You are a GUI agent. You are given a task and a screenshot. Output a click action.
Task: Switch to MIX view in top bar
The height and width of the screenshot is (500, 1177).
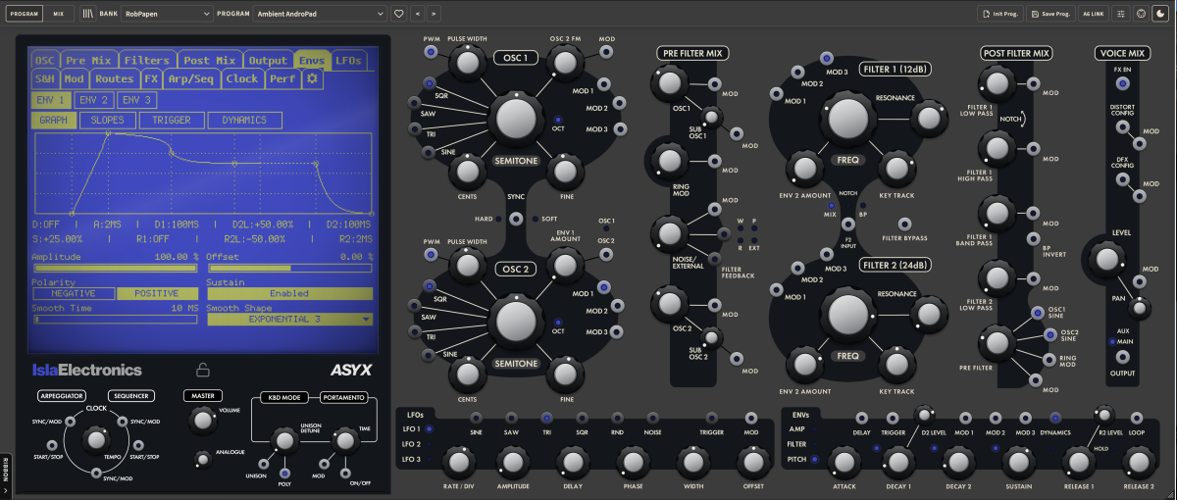pyautogui.click(x=60, y=14)
